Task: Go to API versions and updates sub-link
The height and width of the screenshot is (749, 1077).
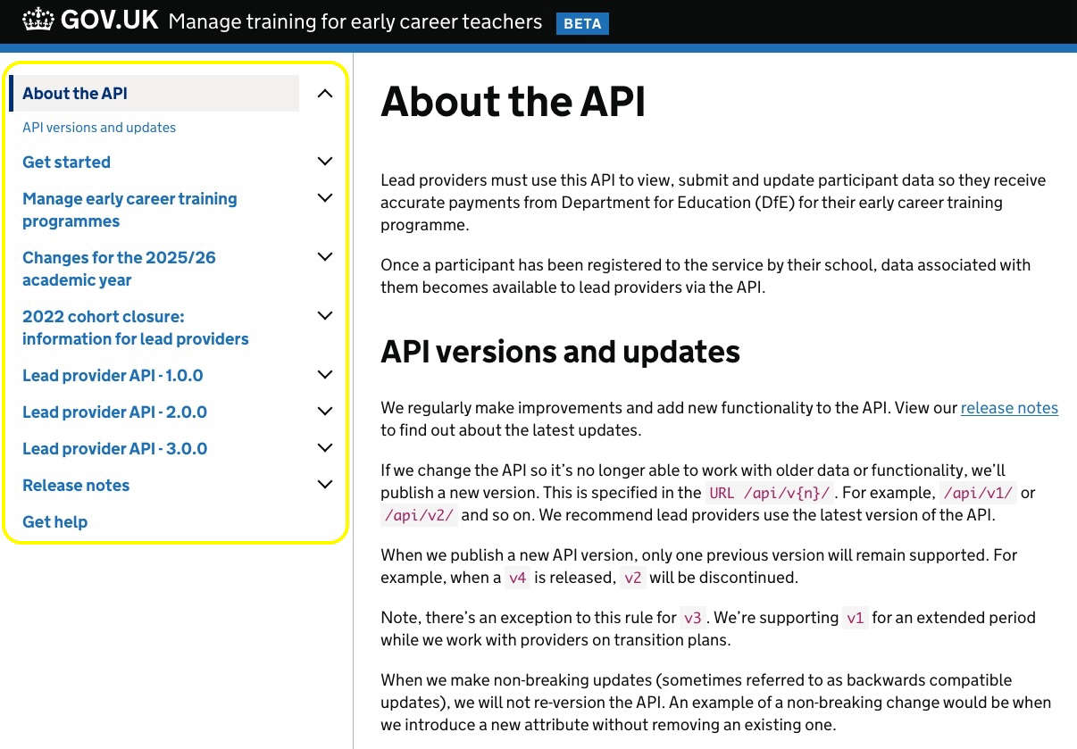Action: pyautogui.click(x=99, y=128)
